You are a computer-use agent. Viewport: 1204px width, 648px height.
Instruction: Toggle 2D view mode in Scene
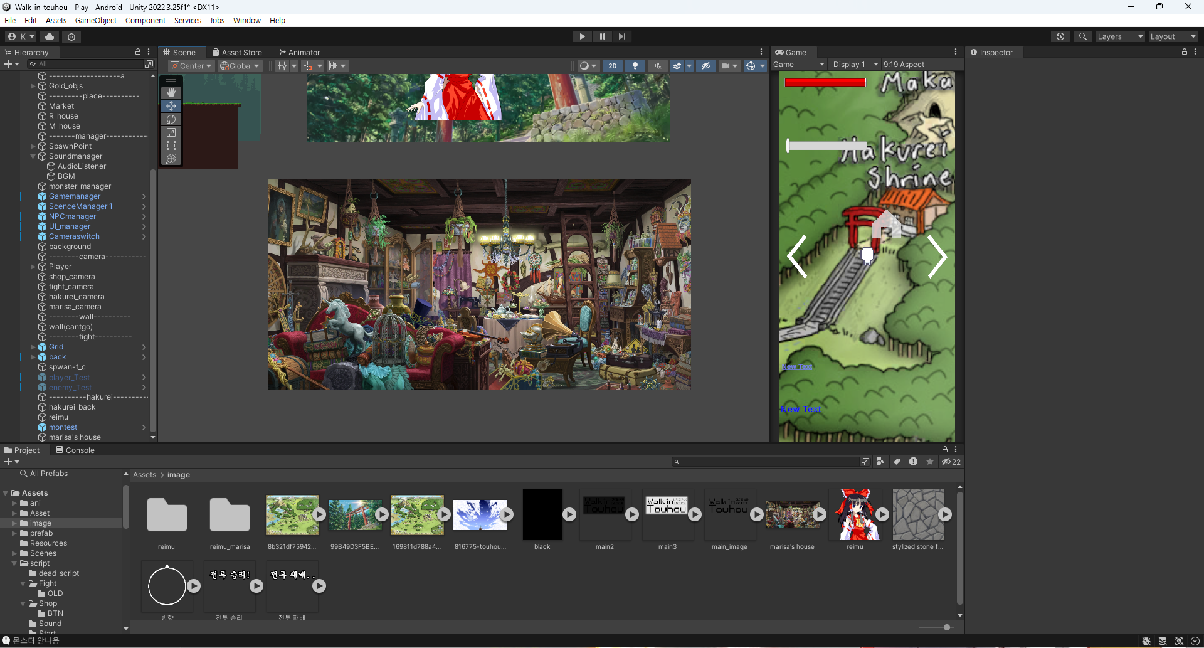click(x=613, y=66)
